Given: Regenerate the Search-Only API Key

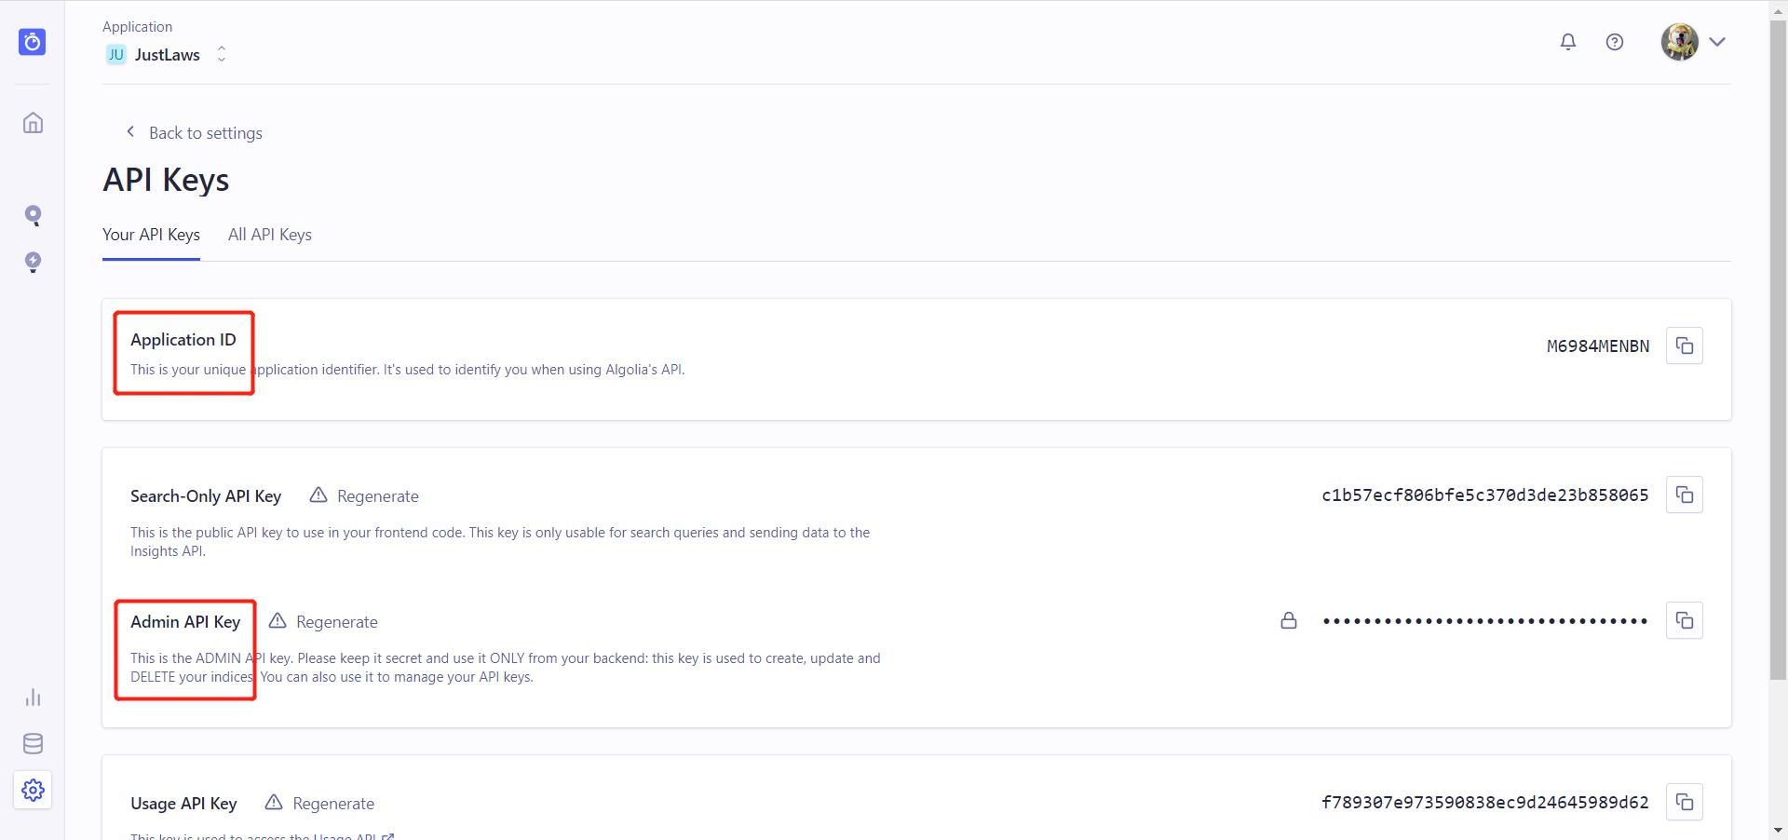Looking at the screenshot, I should coord(365,496).
